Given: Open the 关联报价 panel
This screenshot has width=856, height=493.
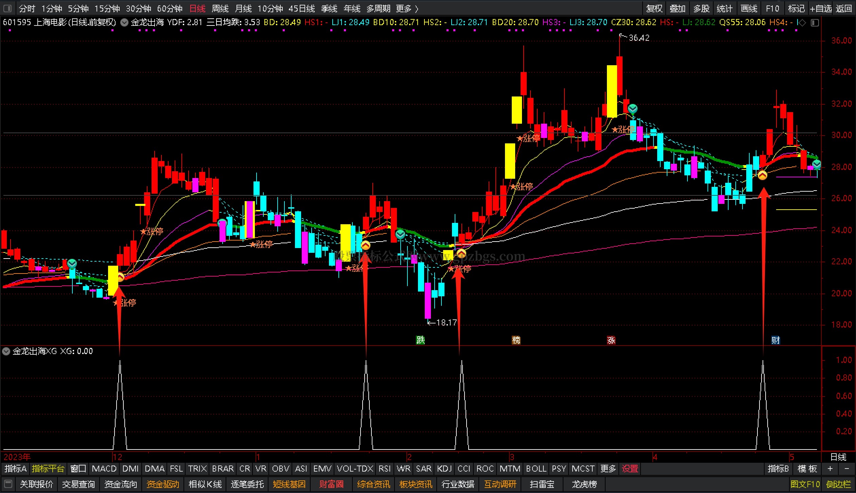Looking at the screenshot, I should tap(36, 484).
